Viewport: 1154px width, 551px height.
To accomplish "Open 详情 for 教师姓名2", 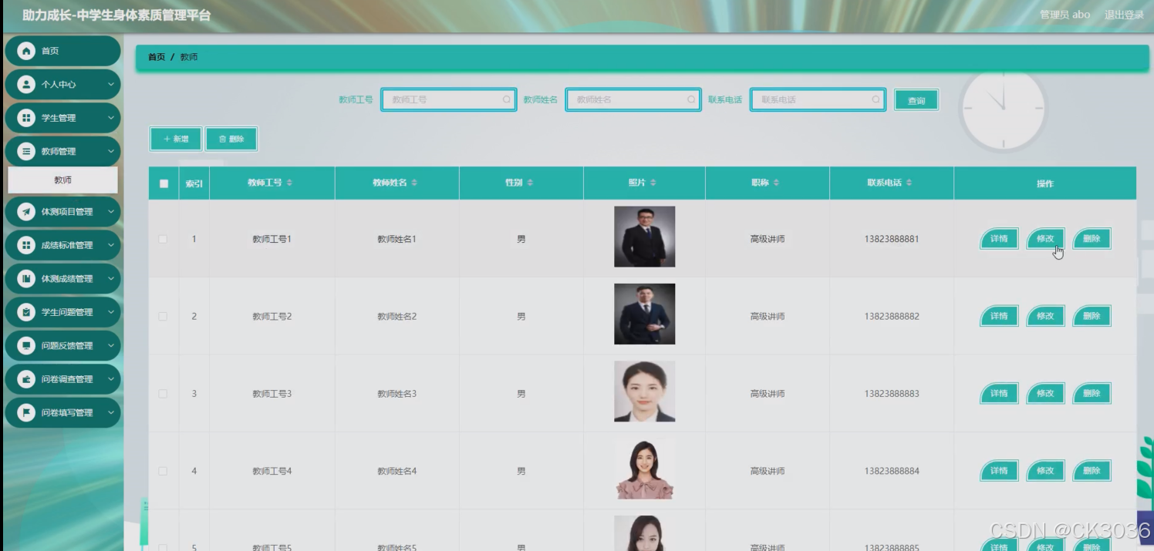I will tap(999, 316).
